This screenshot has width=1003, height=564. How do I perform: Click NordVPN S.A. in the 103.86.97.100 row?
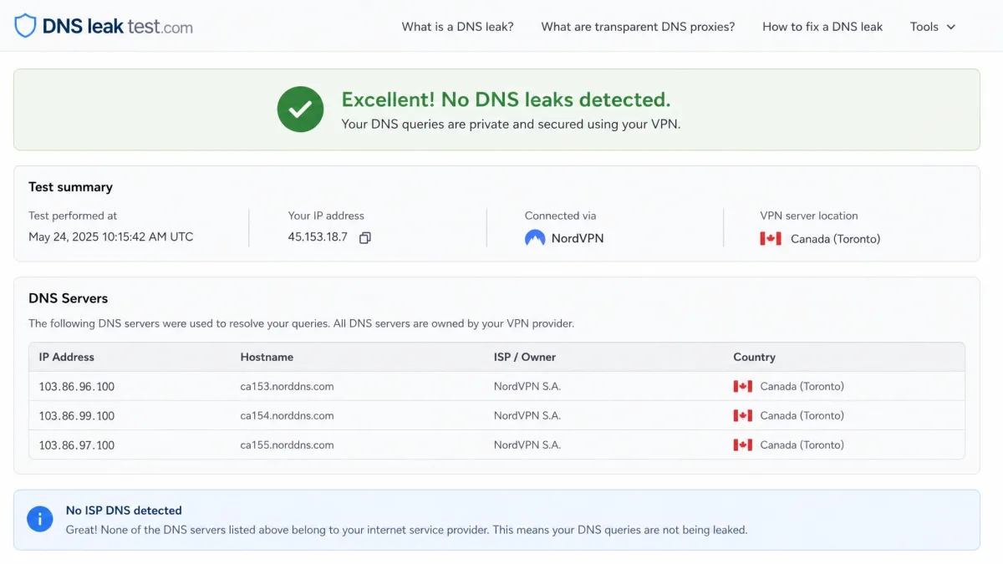pos(527,445)
